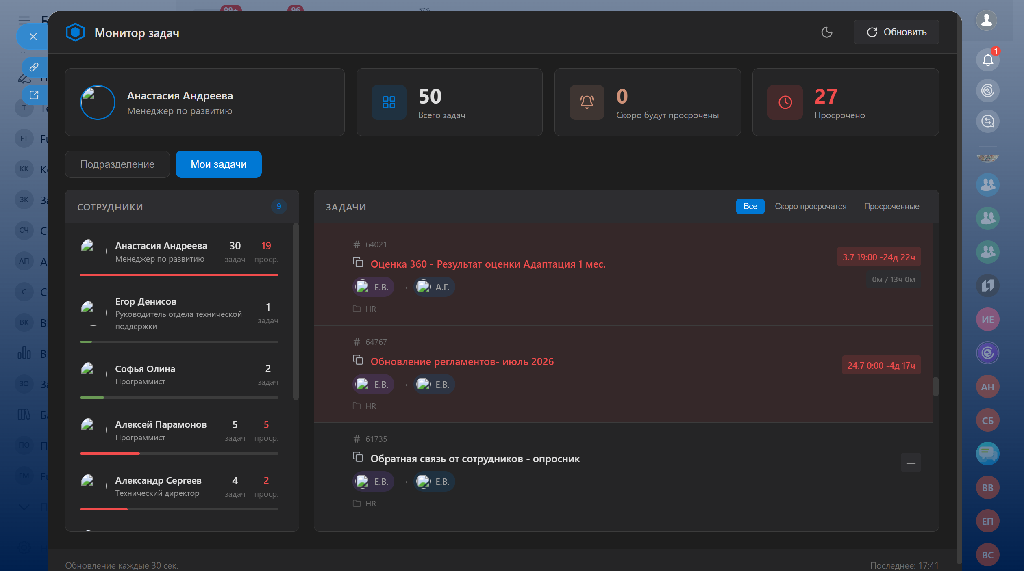This screenshot has width=1024, height=571.
Task: Show only Просроченные tasks
Action: pos(892,206)
